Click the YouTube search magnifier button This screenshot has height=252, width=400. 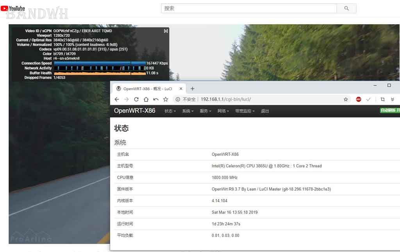click(346, 9)
